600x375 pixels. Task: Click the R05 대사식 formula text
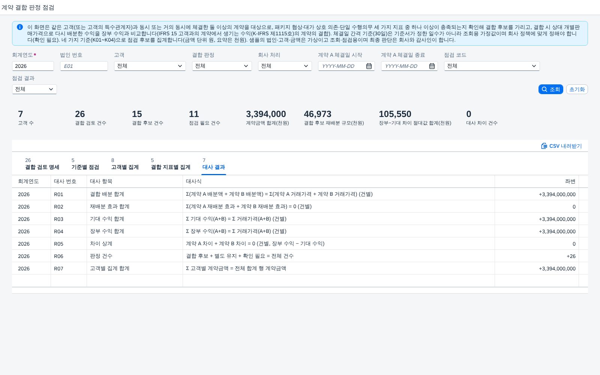255,244
